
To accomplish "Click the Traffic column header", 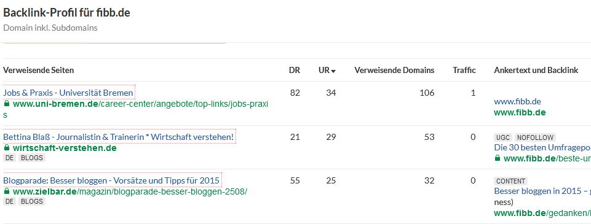I will [464, 71].
